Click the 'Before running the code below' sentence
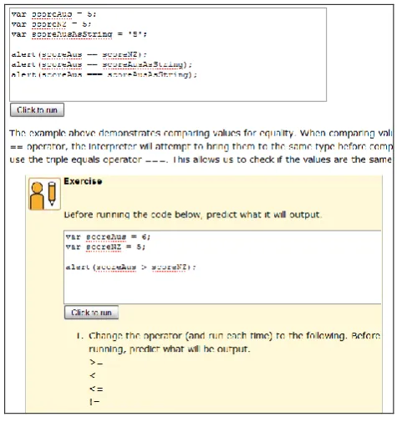Viewport: 397px width, 422px height. click(x=193, y=215)
